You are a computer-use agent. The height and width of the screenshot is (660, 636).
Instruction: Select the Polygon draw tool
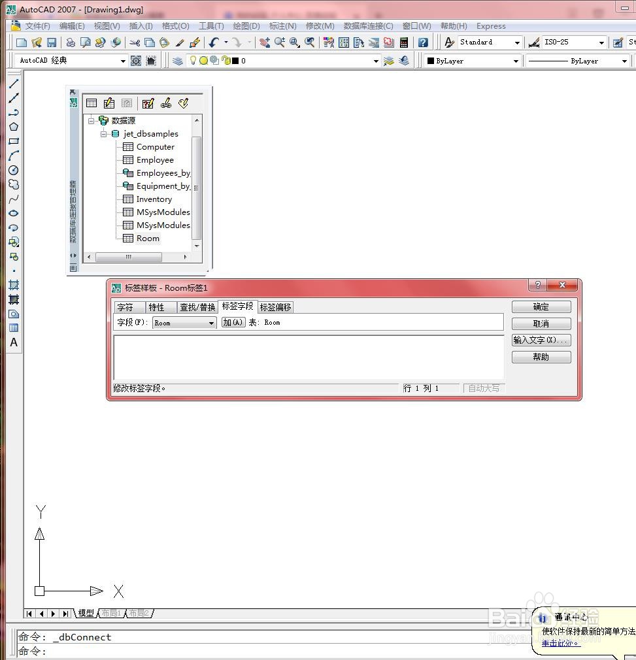(14, 127)
